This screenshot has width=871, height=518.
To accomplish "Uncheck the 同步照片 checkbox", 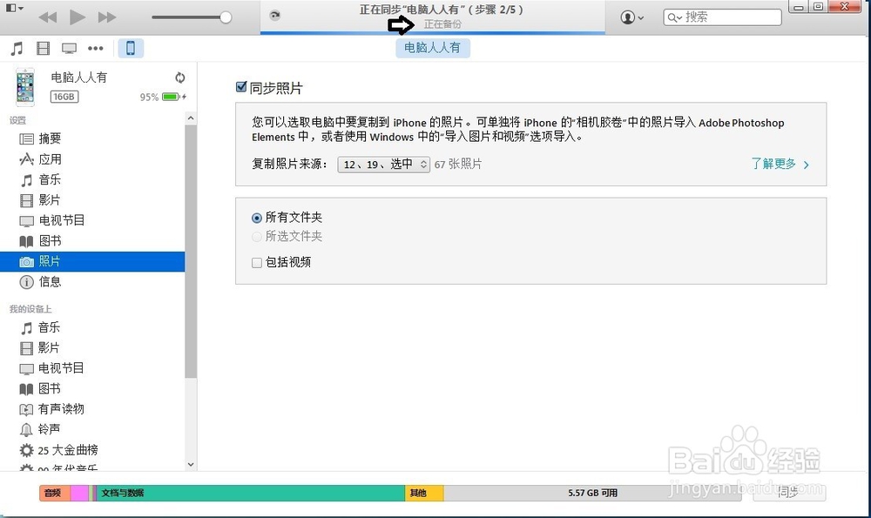I will [241, 87].
